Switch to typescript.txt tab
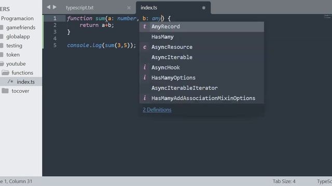 pos(79,8)
